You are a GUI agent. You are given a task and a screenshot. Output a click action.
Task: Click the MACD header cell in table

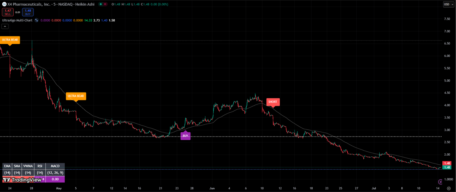coord(55,166)
